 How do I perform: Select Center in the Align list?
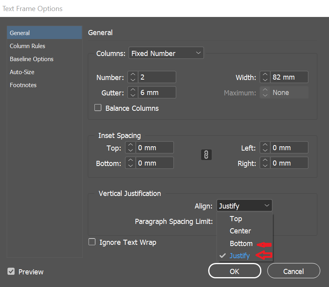tap(240, 231)
